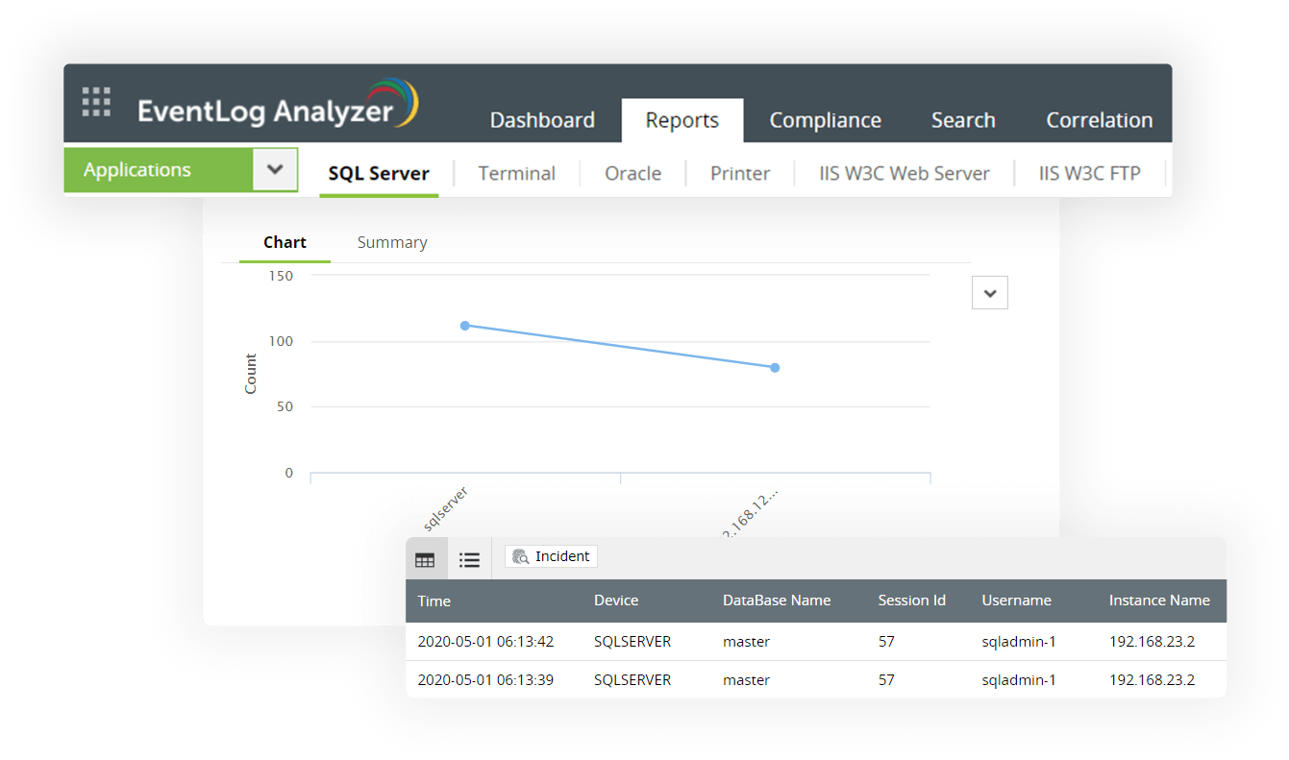1289x760 pixels.
Task: Click SQLSERVER device in the 06:13:42 row
Action: click(x=632, y=642)
